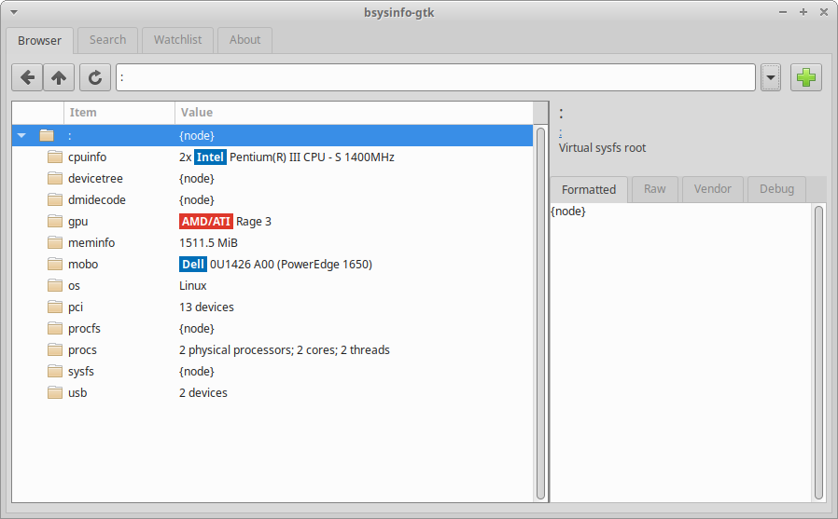
Task: Navigate up one level with up arrow
Action: 59,78
